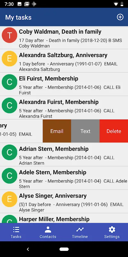Screen dimensions: 128x257
Task: Click the red T avatar for Coby Waldman
Action: 10,35
